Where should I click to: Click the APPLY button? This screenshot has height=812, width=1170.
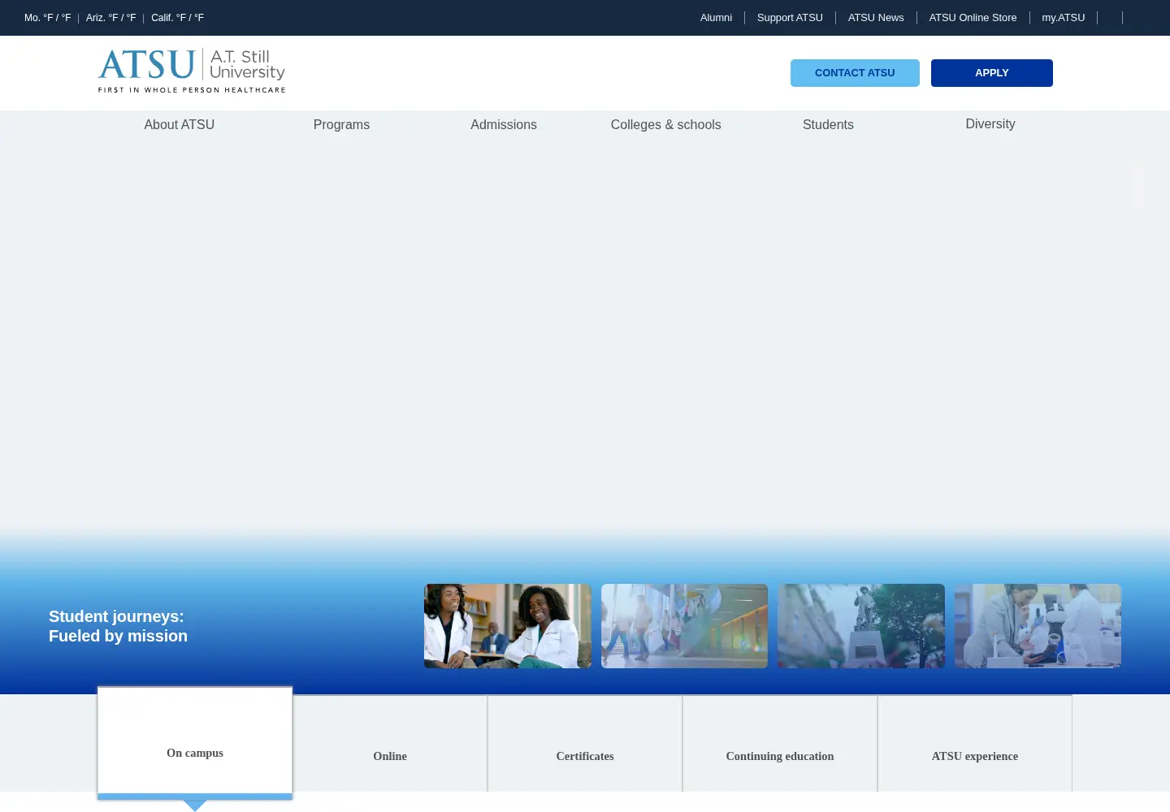point(992,73)
